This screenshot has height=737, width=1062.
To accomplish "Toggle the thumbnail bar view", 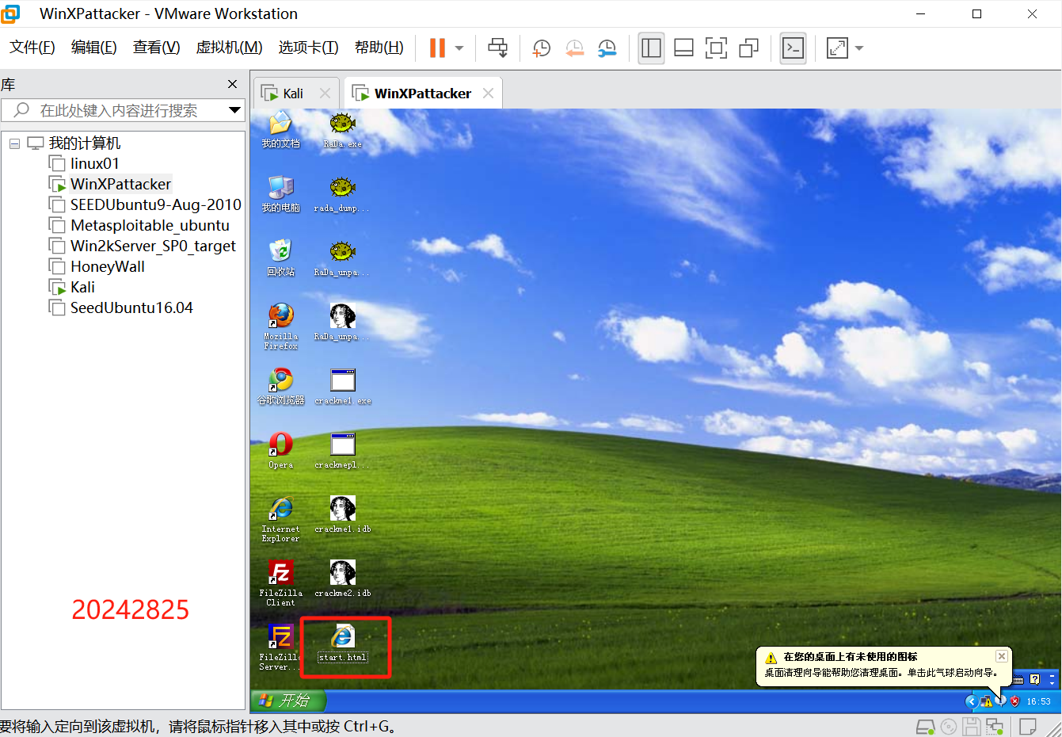I will pos(683,48).
